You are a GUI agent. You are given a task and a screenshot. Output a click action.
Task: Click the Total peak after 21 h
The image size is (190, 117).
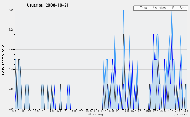(x=172, y=11)
